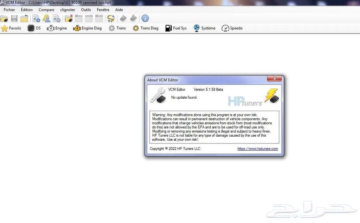Viewport: 360px width, 223px height.
Task: Click the second grayed-out table icon
Action: coord(89,18)
